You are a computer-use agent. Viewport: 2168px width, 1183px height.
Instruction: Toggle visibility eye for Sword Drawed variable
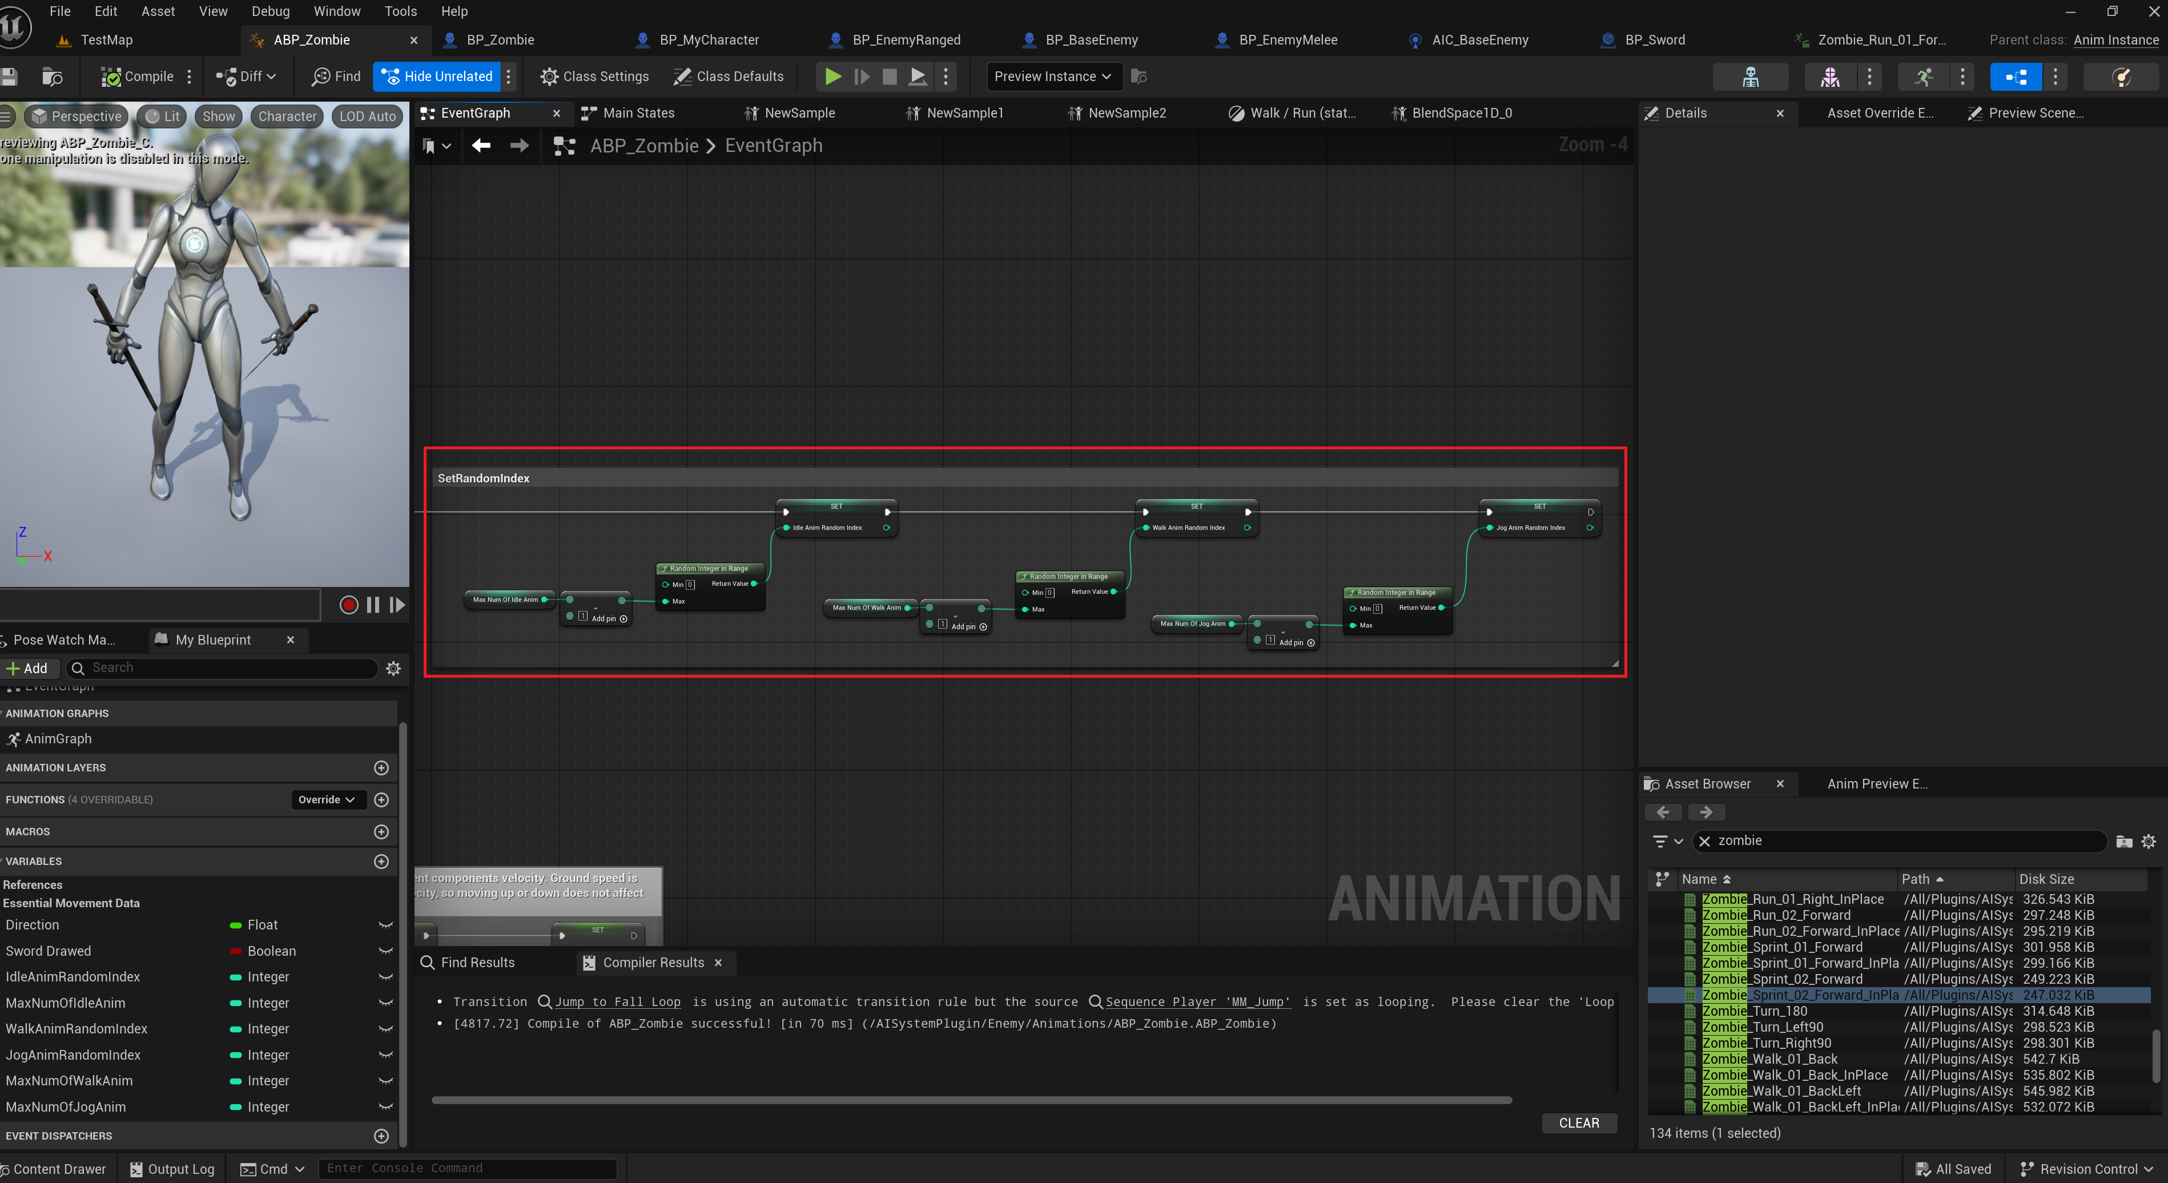pos(385,951)
